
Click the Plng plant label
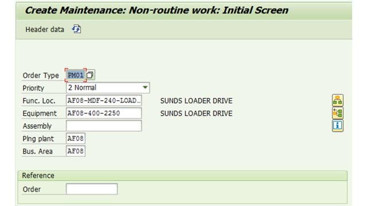(x=38, y=138)
